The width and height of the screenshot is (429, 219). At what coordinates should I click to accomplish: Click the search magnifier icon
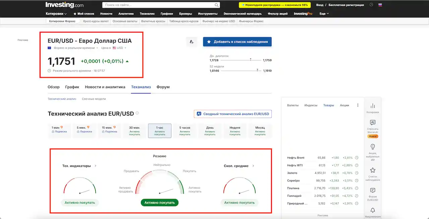[x=217, y=5]
